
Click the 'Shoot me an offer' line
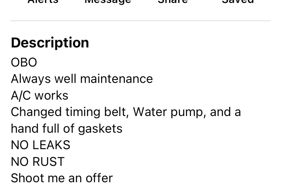click(62, 178)
